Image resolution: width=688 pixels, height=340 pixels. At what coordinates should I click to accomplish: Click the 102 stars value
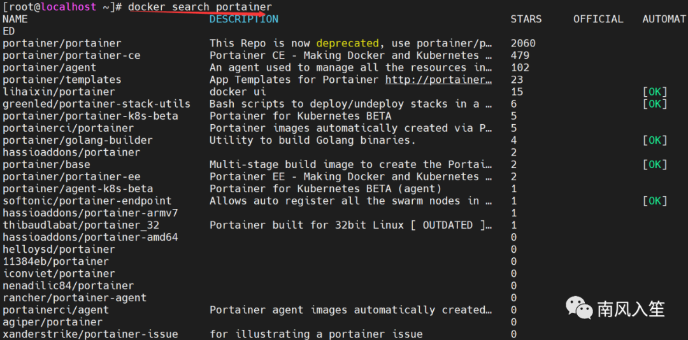click(x=520, y=68)
